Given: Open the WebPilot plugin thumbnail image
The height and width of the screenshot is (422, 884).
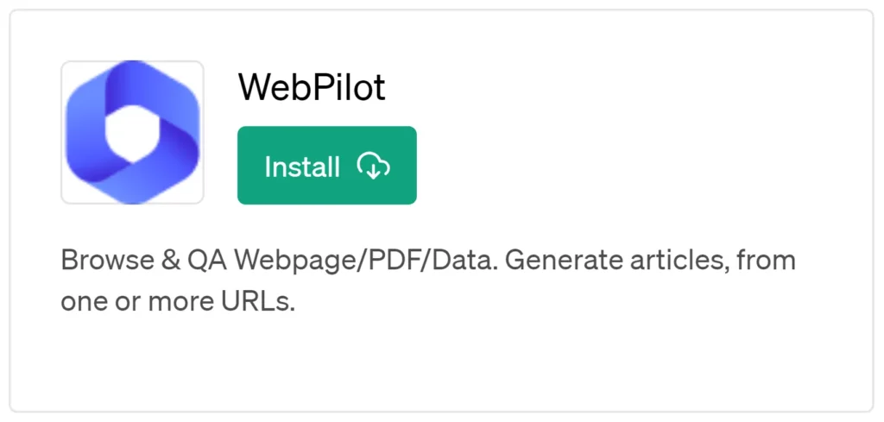Looking at the screenshot, I should (132, 132).
